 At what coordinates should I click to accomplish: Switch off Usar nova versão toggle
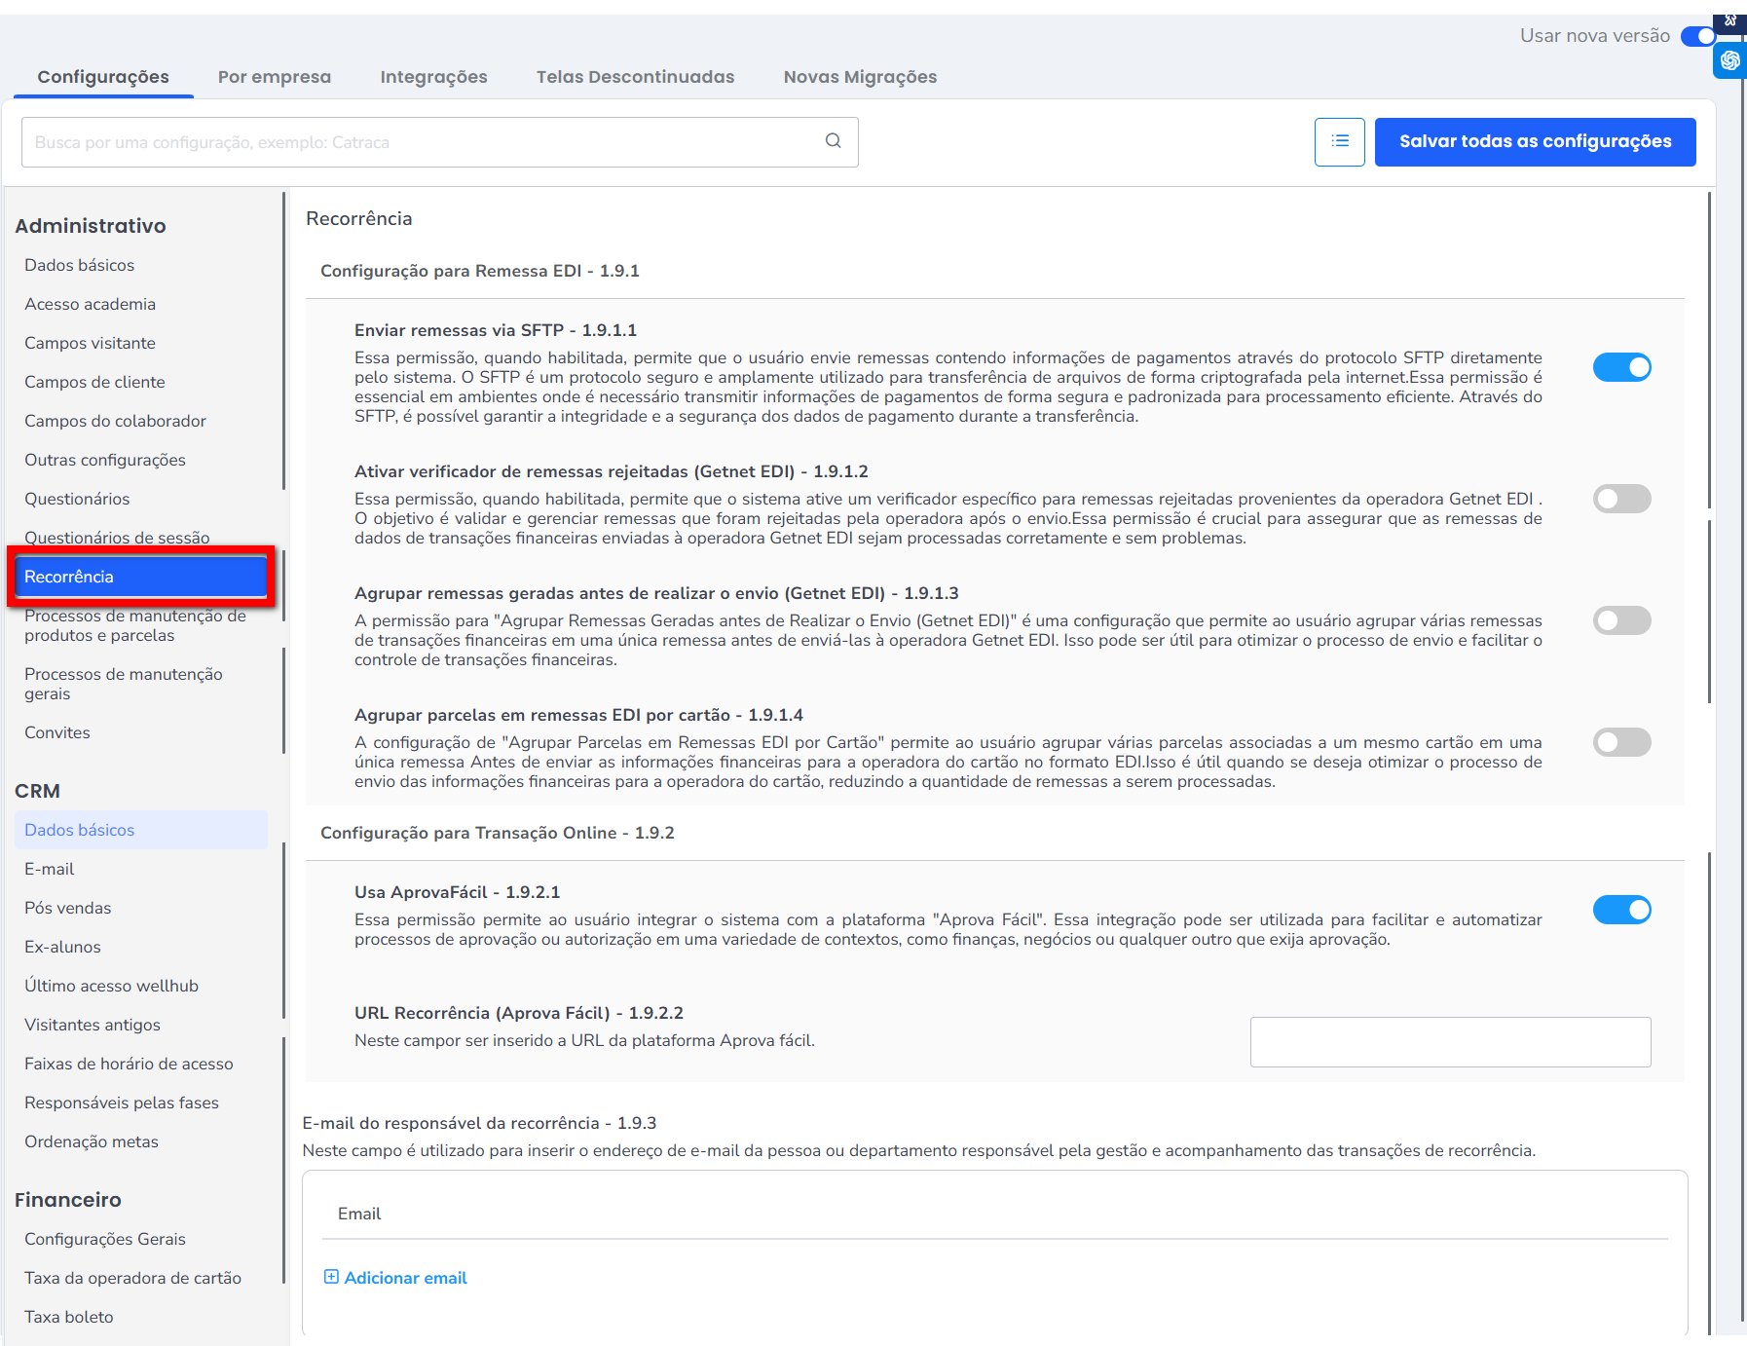point(1698,36)
